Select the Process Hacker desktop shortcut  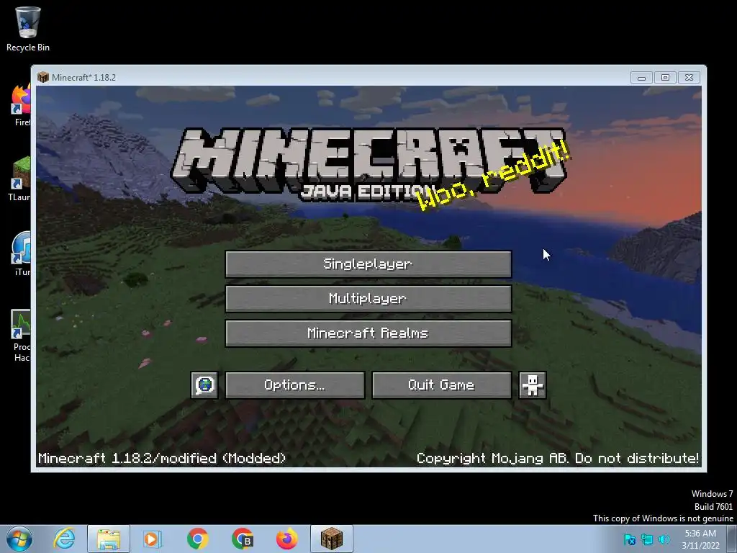(x=21, y=336)
